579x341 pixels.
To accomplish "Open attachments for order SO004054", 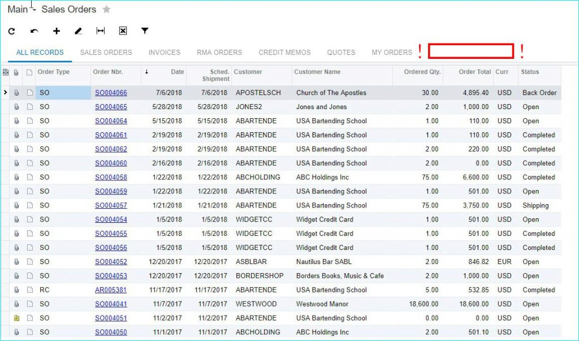I will pyautogui.click(x=16, y=219).
